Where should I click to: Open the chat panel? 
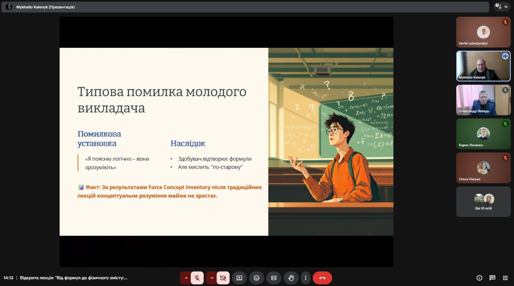click(x=492, y=278)
